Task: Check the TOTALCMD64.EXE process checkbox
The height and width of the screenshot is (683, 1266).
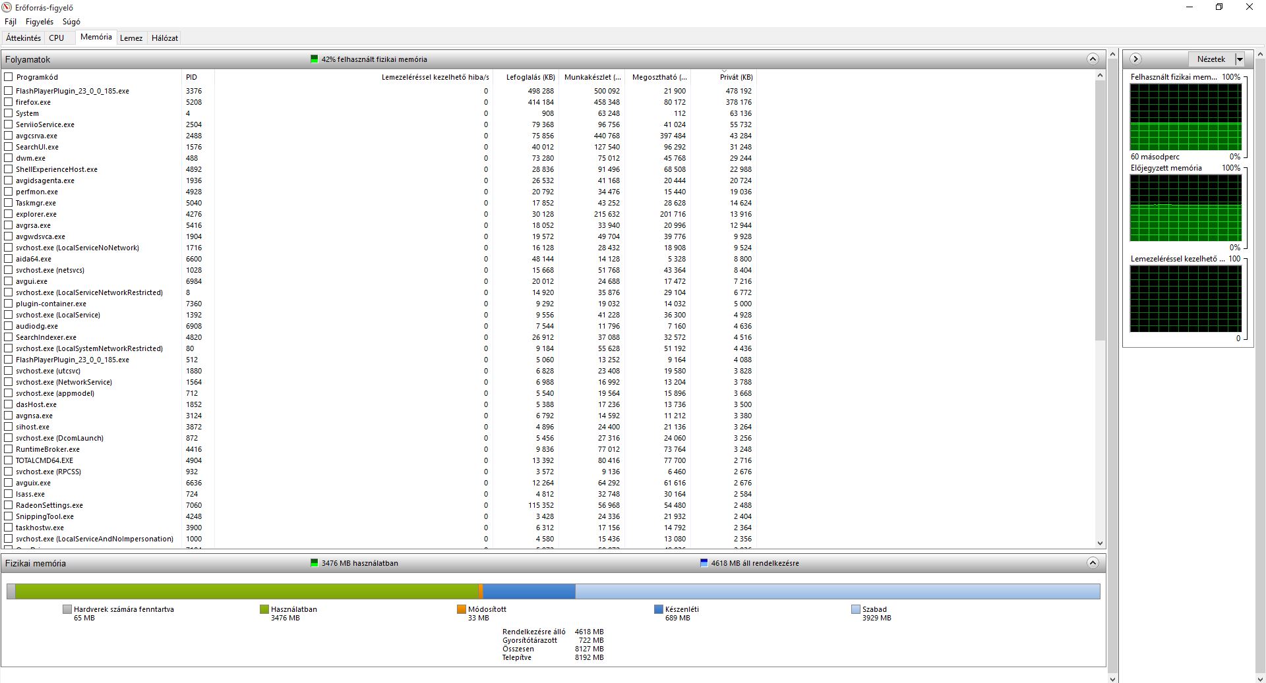Action: coord(9,460)
